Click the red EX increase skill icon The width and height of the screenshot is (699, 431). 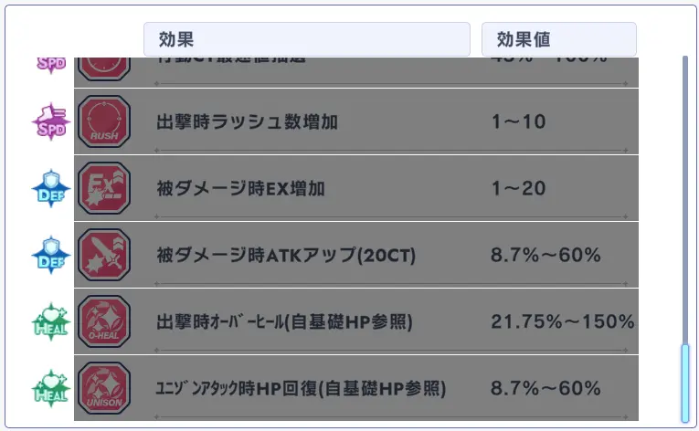pyautogui.click(x=104, y=188)
